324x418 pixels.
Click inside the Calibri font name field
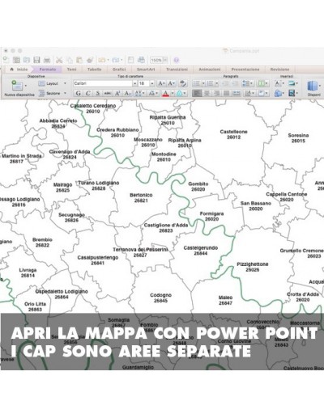click(103, 83)
